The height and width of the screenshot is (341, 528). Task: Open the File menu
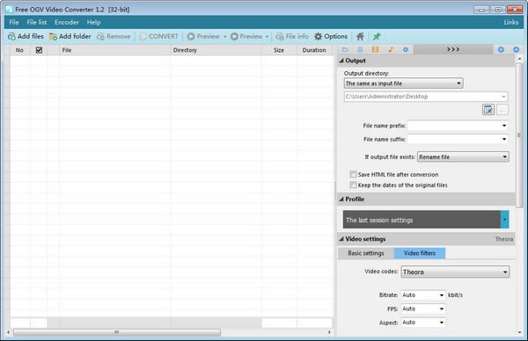(14, 22)
